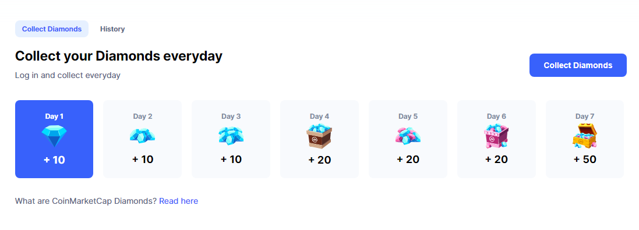The image size is (639, 230).
Task: Select the pink and blue gem pile on Day 5
Action: pos(408,136)
